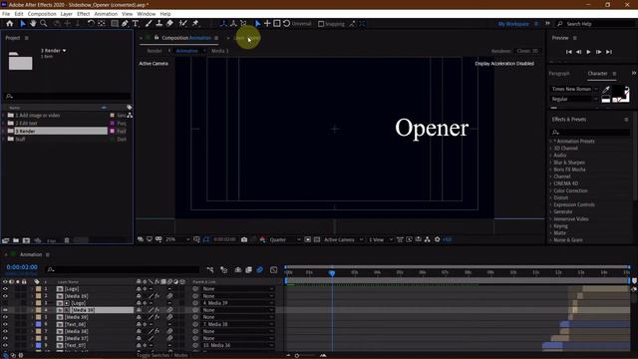The width and height of the screenshot is (638, 359).
Task: Take a snapshot with the camera icon
Action: coord(244,239)
